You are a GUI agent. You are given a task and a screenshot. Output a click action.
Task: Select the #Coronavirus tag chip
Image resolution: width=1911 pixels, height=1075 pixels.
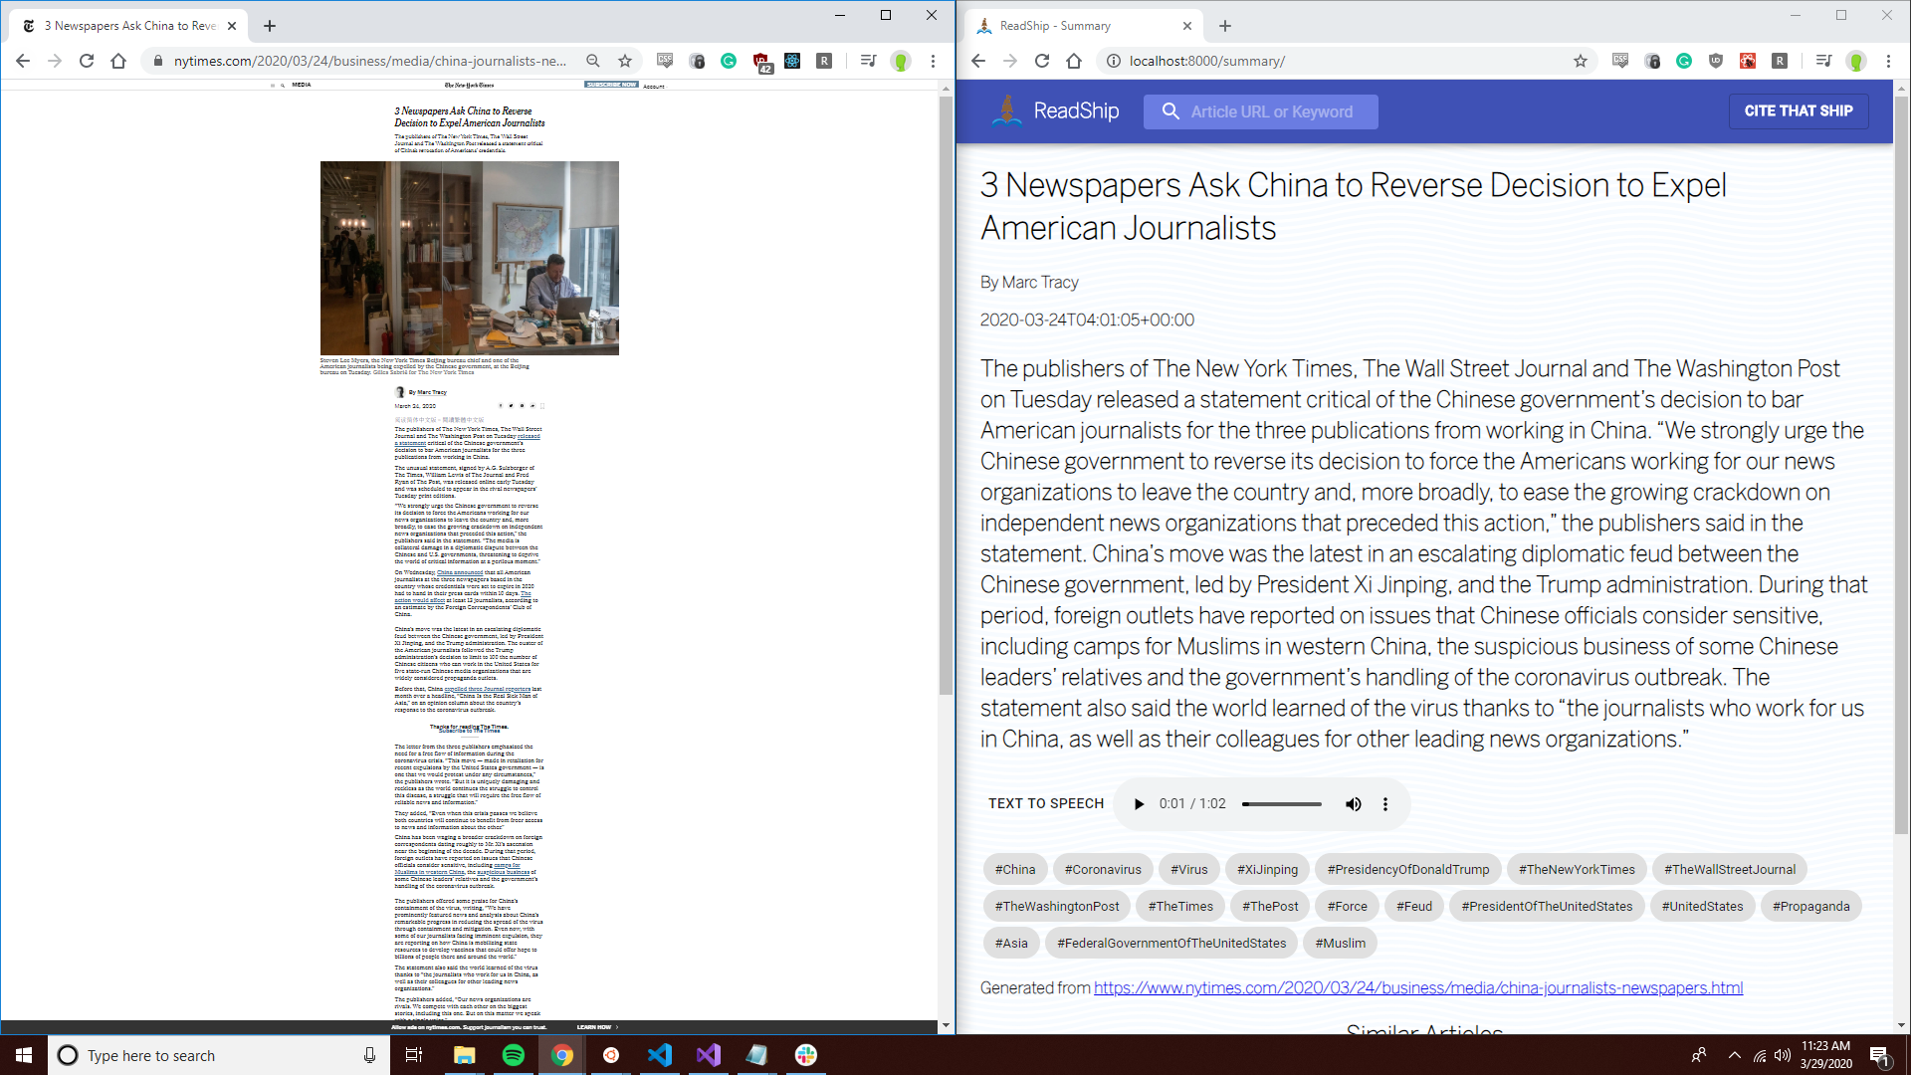[1102, 869]
